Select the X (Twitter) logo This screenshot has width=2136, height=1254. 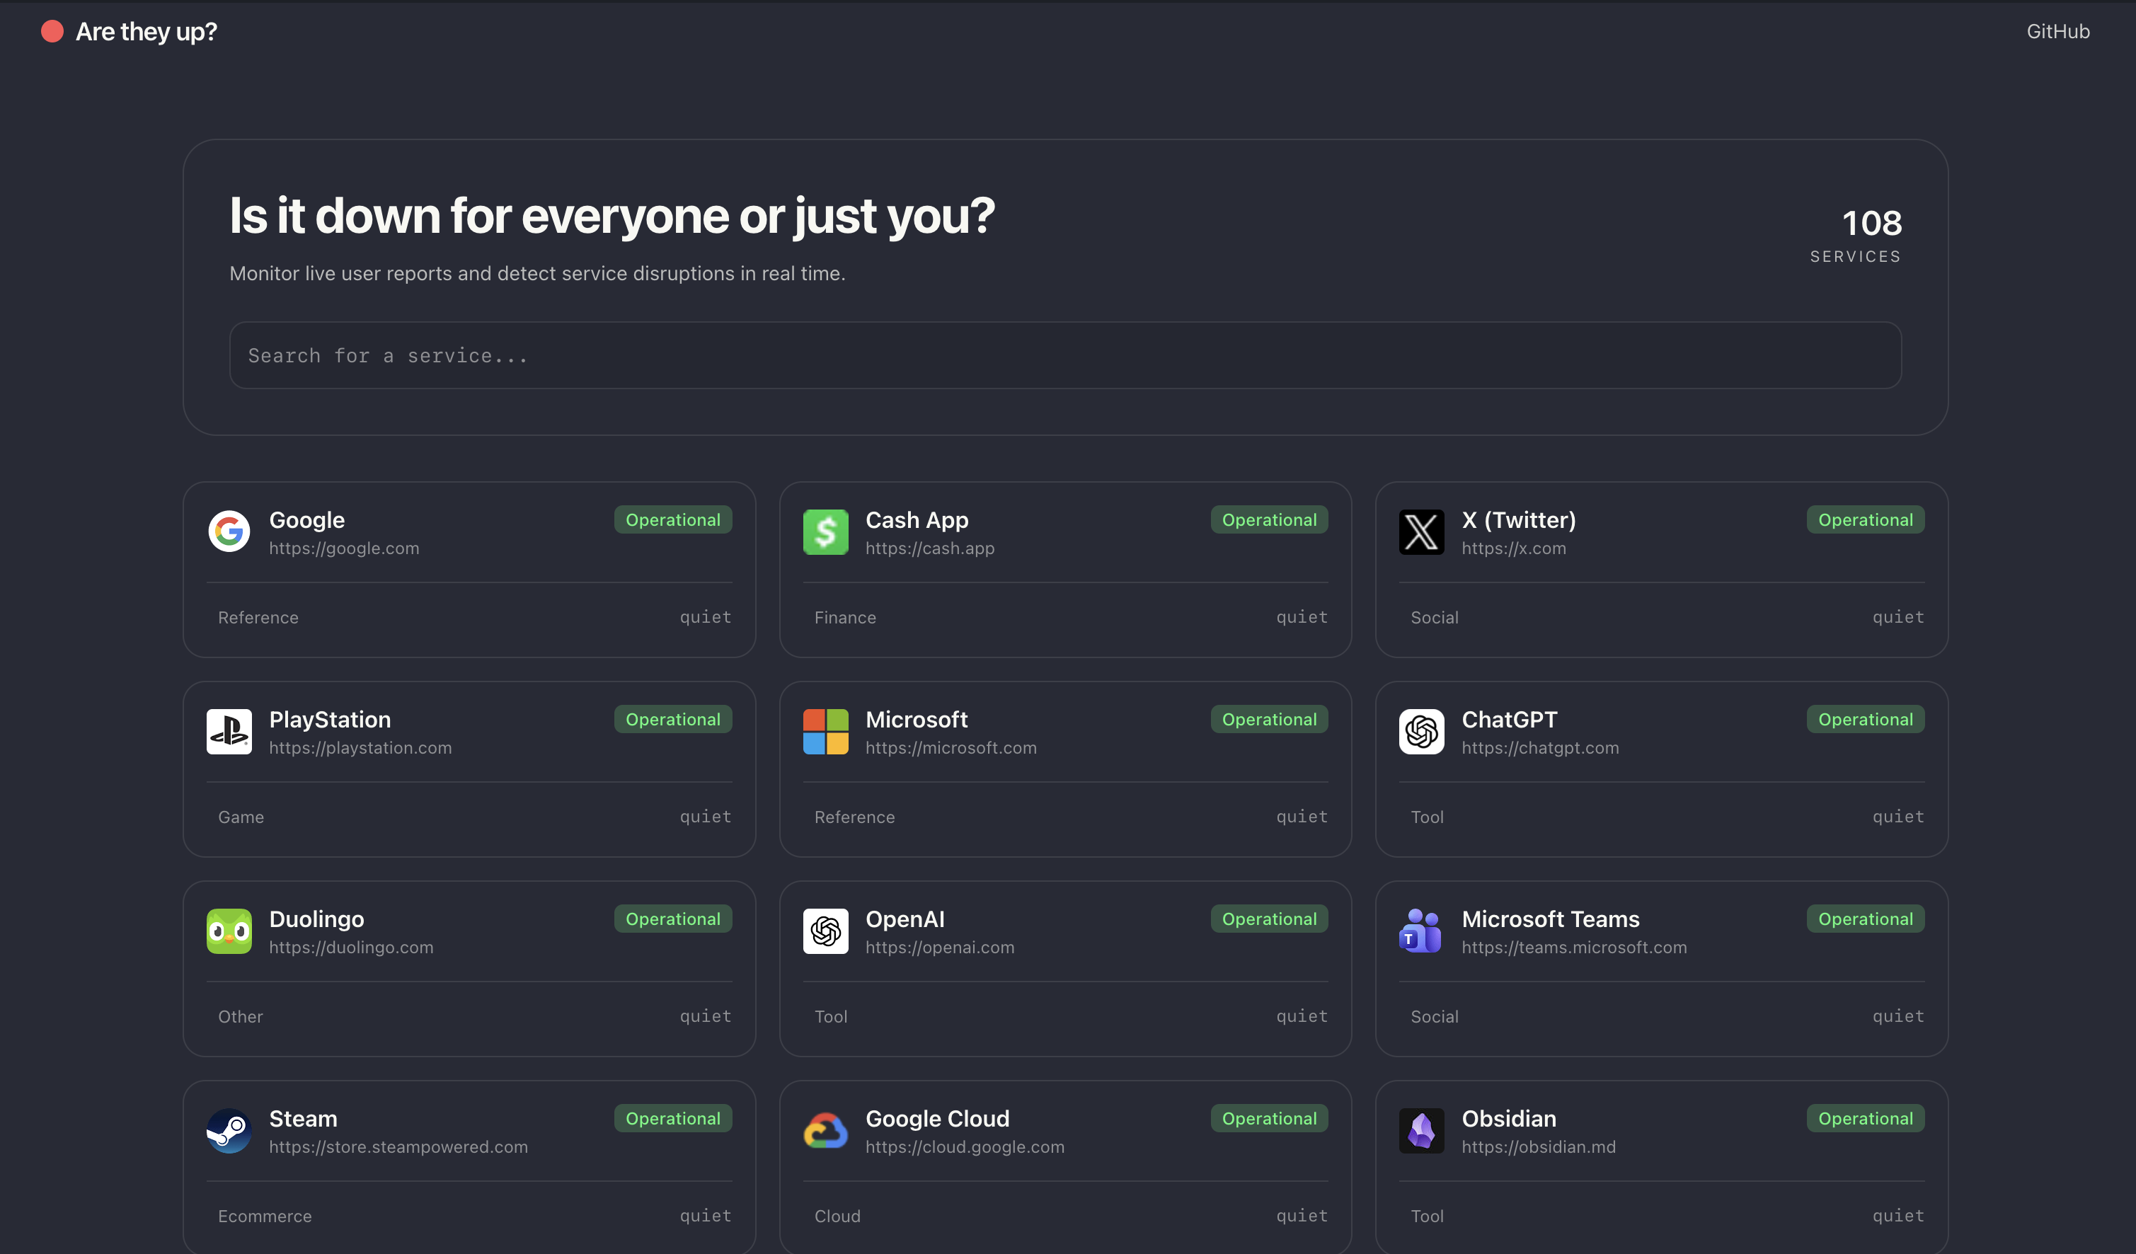coord(1423,531)
